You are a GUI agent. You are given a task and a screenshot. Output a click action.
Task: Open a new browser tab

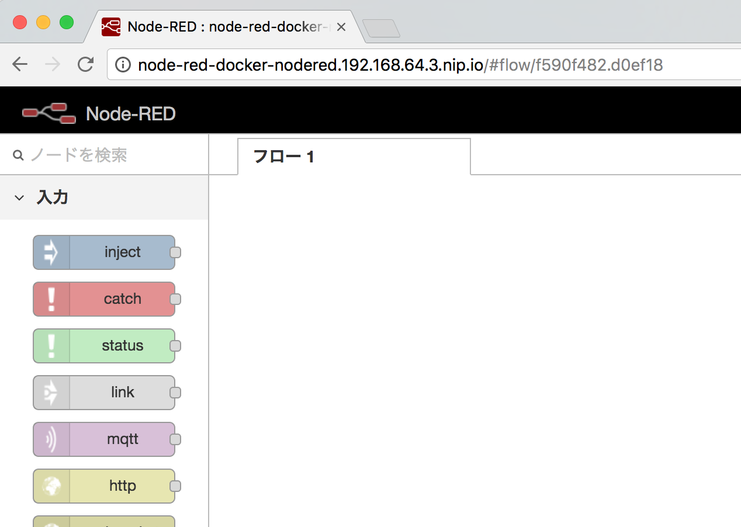coord(381,28)
